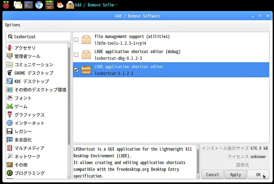Click category list scroll-down arrow

[69, 177]
